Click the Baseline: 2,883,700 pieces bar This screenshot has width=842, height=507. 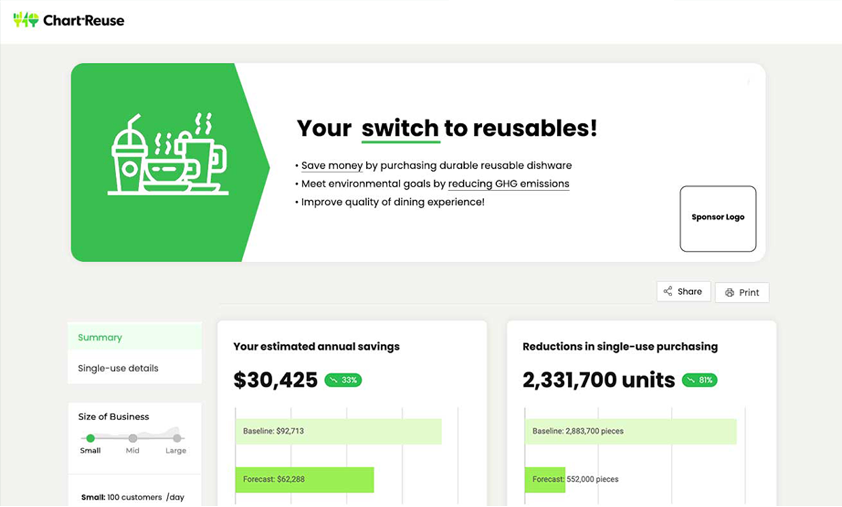[630, 431]
